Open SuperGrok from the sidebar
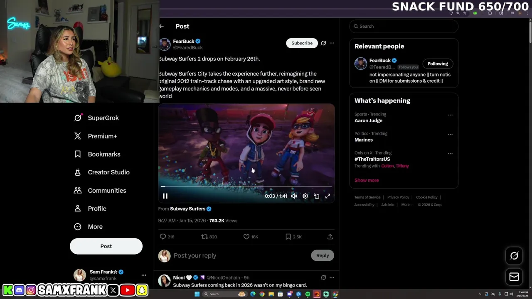The height and width of the screenshot is (299, 532). pos(96,118)
